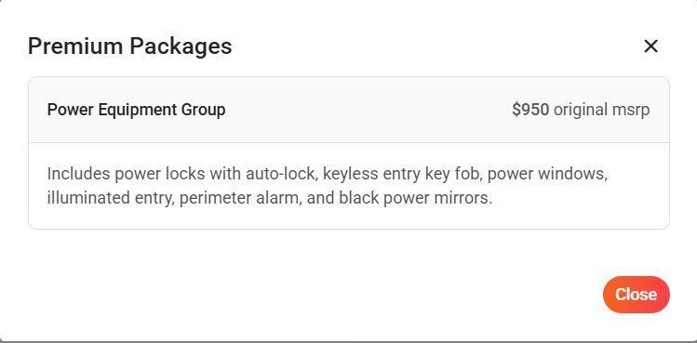This screenshot has height=343, width=697.
Task: Dismiss the dialog with the X icon
Action: pos(650,46)
